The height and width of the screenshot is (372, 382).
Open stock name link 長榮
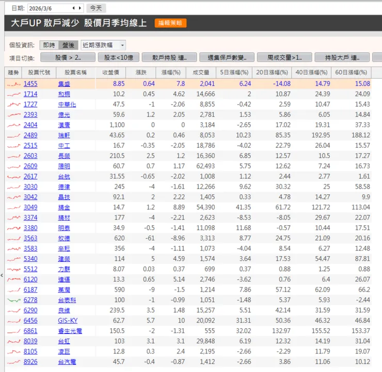pyautogui.click(x=64, y=156)
